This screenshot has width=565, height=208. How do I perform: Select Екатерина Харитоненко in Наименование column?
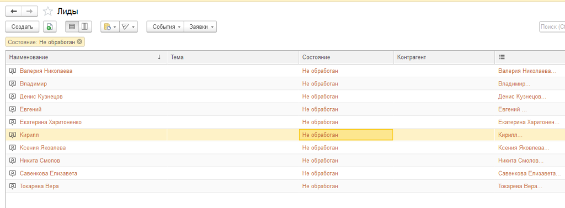point(51,122)
